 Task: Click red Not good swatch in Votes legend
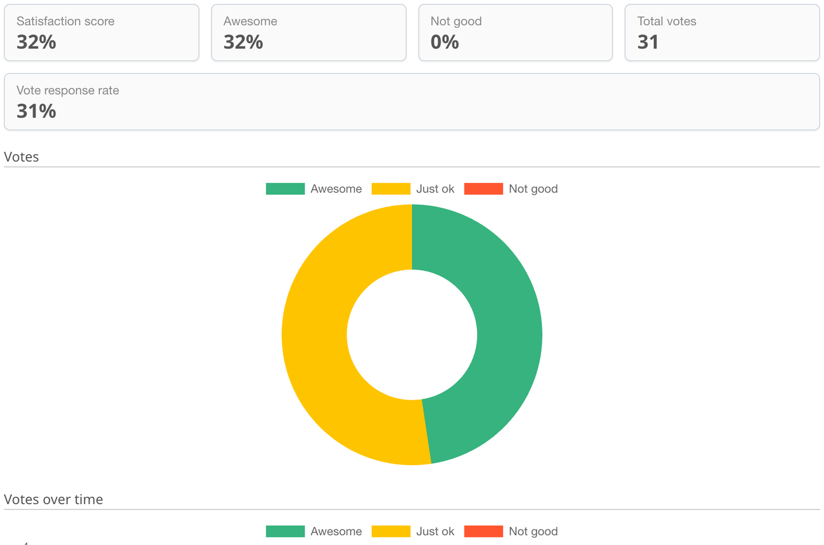pyautogui.click(x=483, y=189)
